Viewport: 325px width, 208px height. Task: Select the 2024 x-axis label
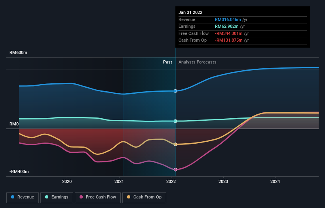275,181
